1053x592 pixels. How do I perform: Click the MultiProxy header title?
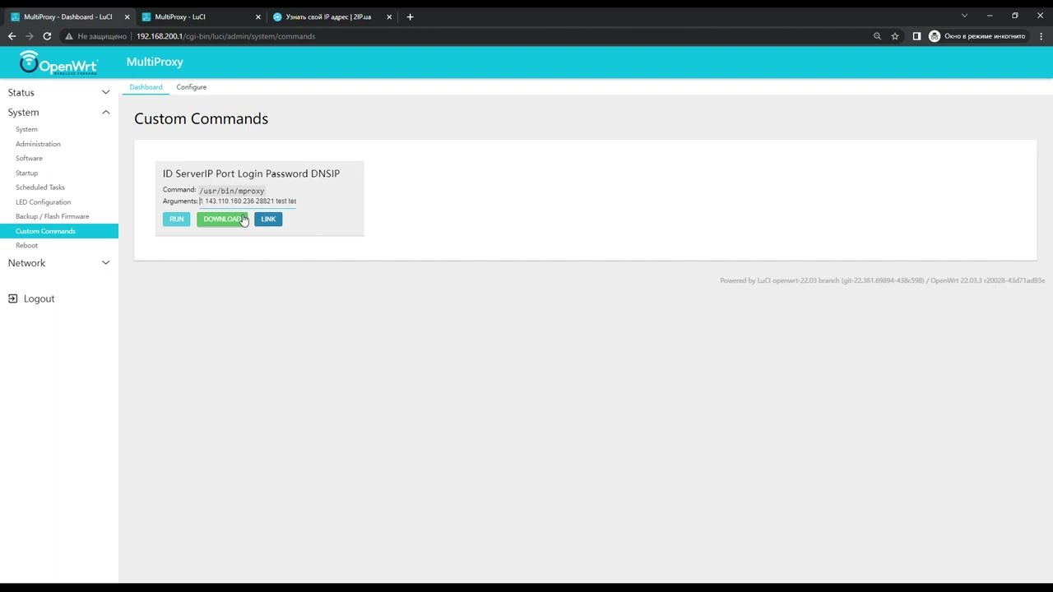(155, 62)
